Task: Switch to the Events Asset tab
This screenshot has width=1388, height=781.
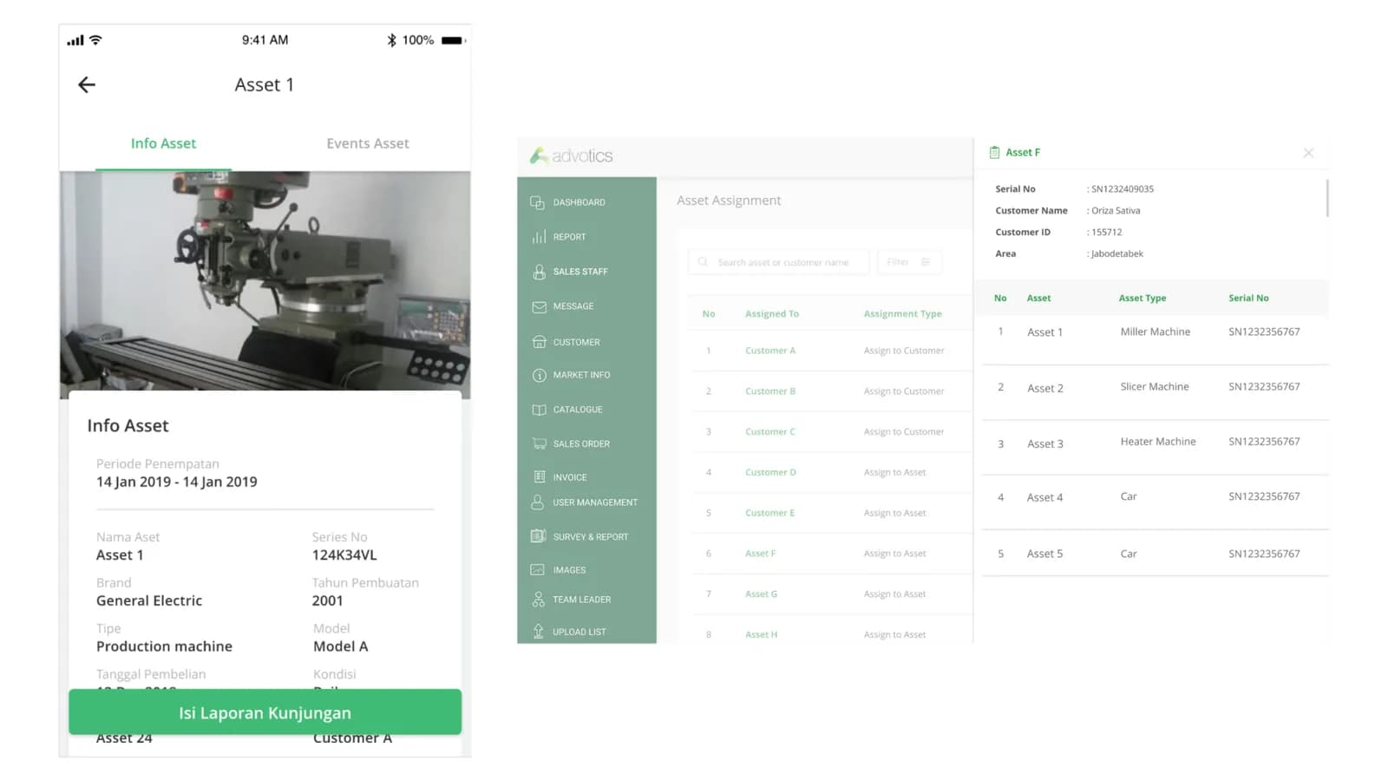Action: (368, 143)
